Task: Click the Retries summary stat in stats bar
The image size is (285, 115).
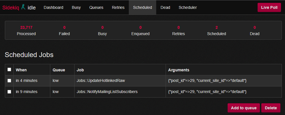Action: 178,31
